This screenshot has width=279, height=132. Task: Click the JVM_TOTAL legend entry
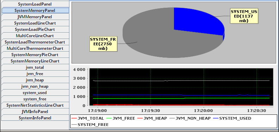[88, 118]
